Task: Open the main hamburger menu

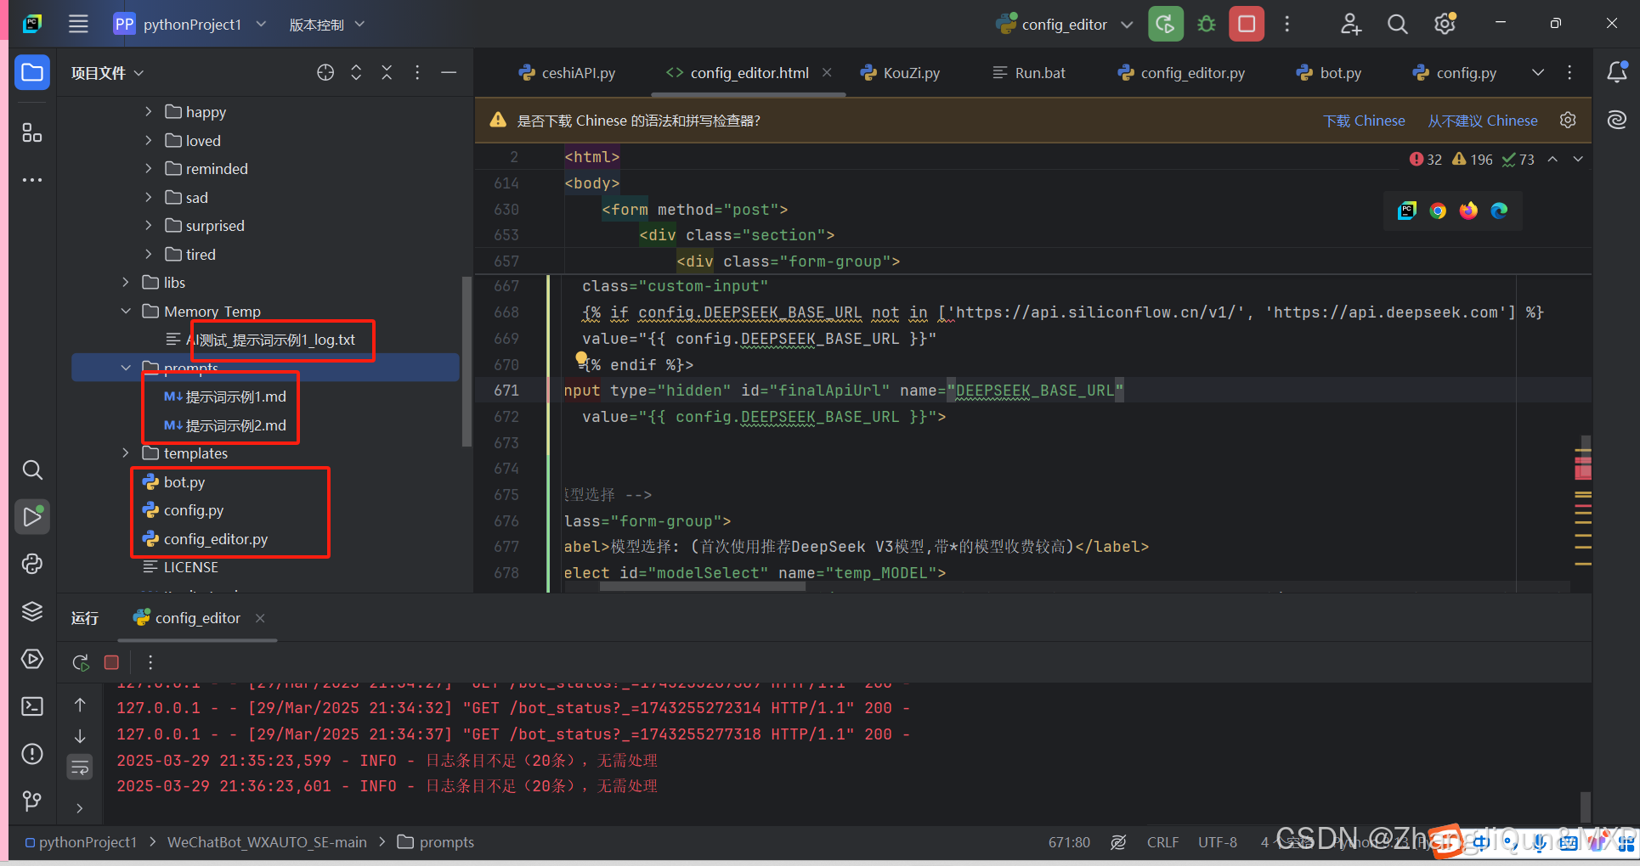Action: (78, 24)
